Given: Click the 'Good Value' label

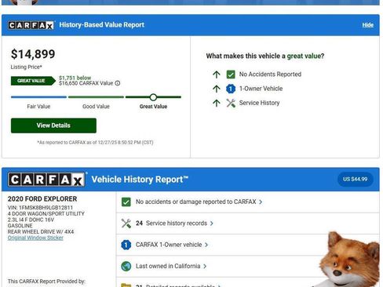Looking at the screenshot, I should point(96,107).
